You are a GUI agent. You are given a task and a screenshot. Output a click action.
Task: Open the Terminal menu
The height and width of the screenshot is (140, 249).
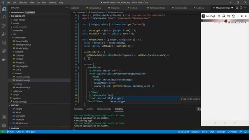[x=52, y=3]
